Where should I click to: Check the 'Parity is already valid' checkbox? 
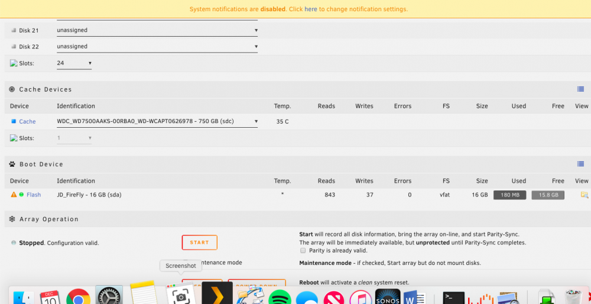point(303,250)
